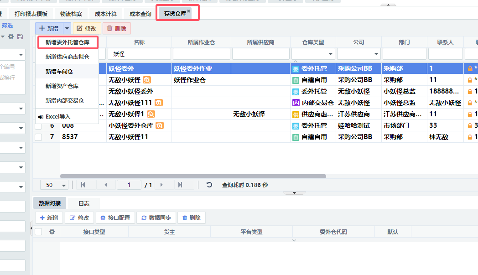This screenshot has height=275, width=478.
Task: Toggle select-all checkbox in data interface grid
Action: click(38, 232)
